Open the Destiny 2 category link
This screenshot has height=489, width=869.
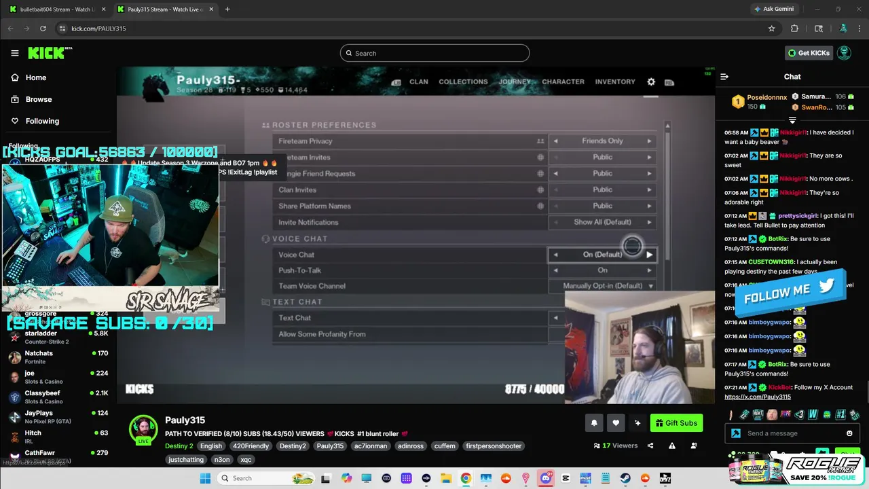pyautogui.click(x=179, y=446)
